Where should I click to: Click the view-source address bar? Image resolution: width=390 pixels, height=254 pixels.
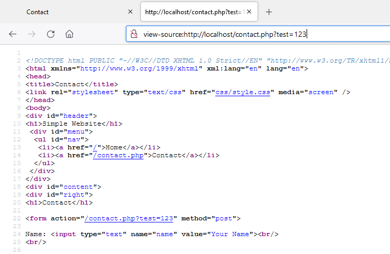237,34
